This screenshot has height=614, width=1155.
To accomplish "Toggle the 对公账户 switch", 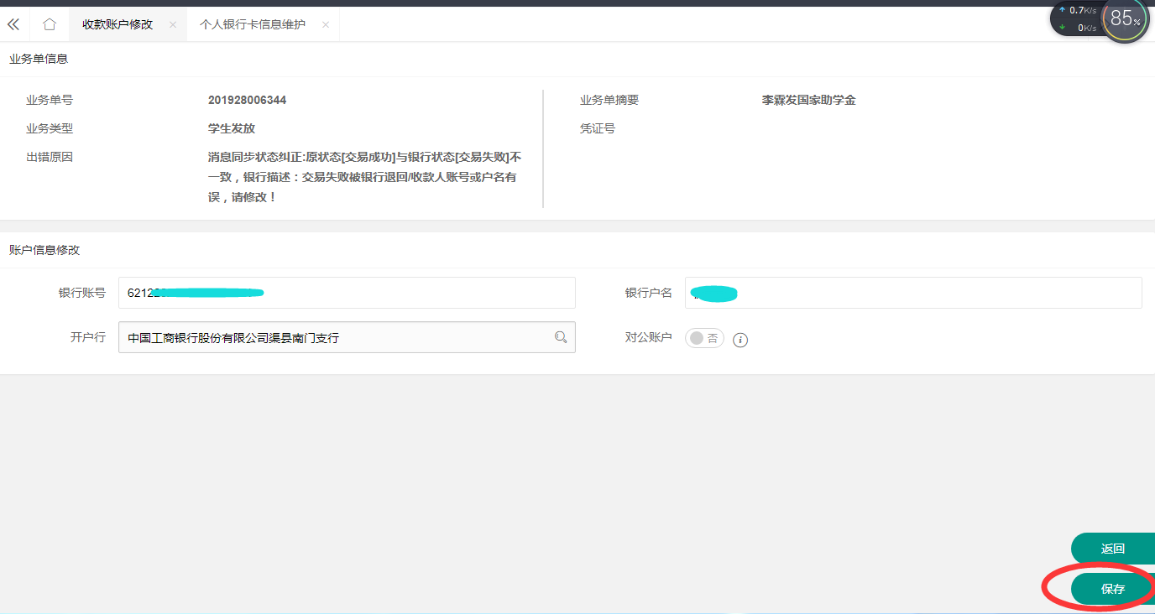I will coord(704,338).
